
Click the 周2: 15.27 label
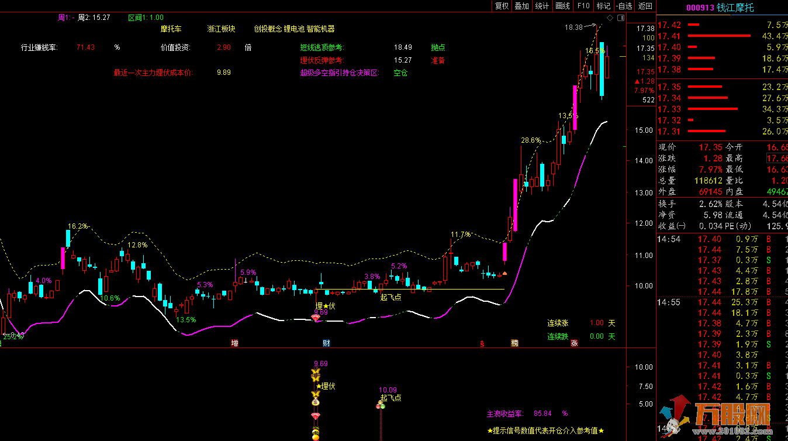pos(94,18)
